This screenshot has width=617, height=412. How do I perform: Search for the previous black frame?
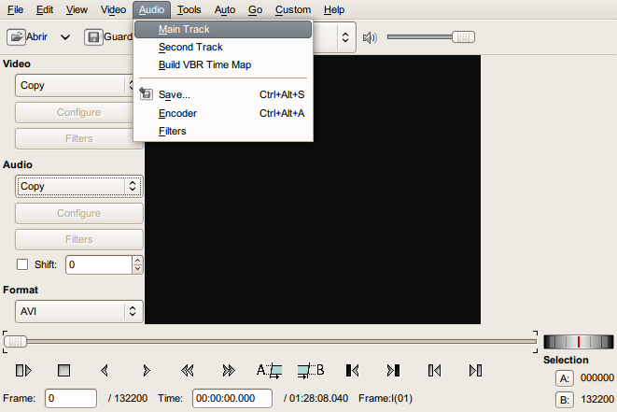(353, 371)
